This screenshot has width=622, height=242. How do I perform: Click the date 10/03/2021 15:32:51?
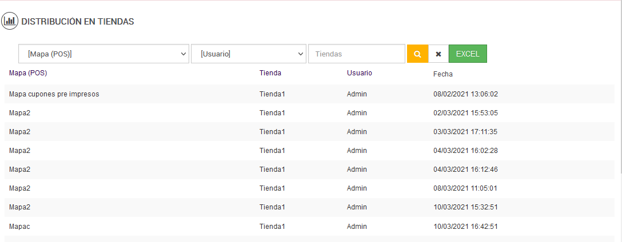pyautogui.click(x=465, y=207)
